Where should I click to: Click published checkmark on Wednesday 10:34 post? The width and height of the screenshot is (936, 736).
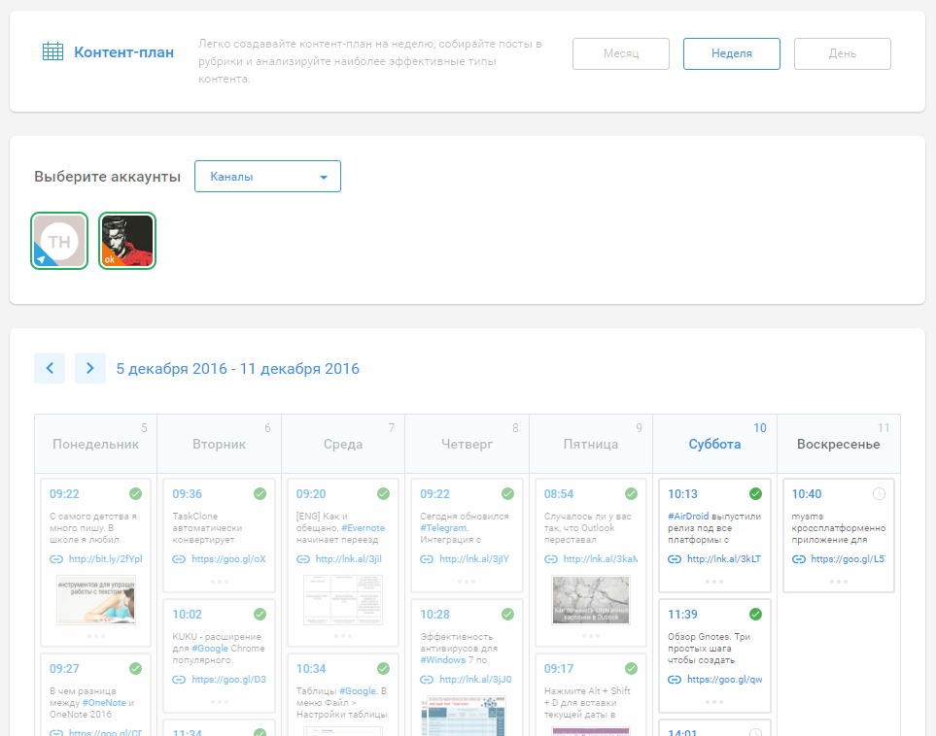point(383,669)
